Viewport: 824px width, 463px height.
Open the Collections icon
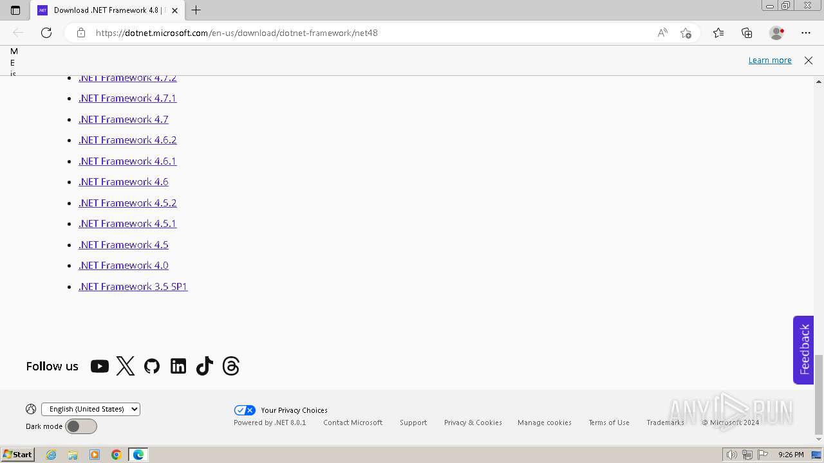tap(747, 33)
